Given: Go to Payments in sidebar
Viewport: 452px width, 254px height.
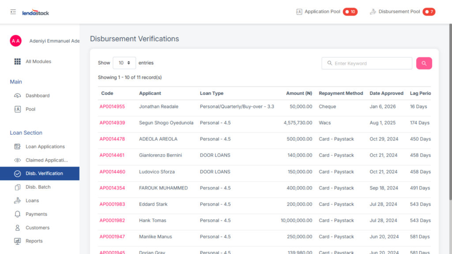Looking at the screenshot, I should [36, 214].
